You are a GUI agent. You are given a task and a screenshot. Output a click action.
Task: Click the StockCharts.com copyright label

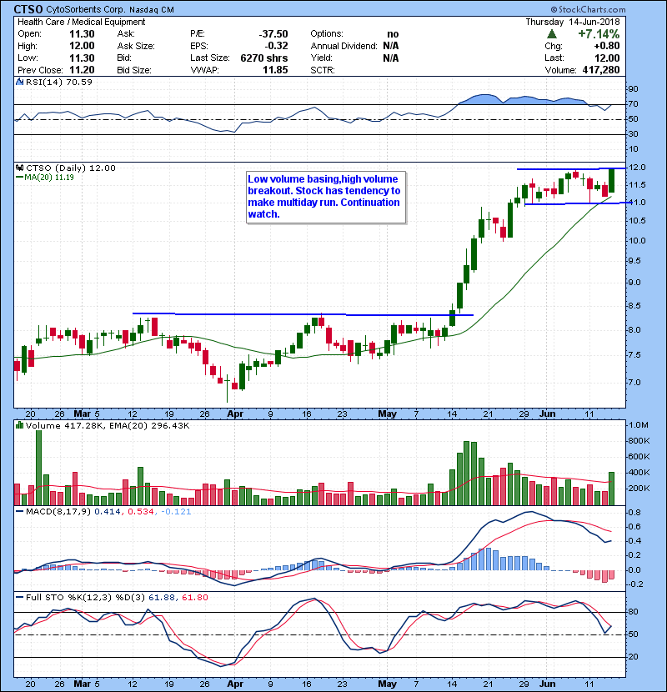pos(588,9)
